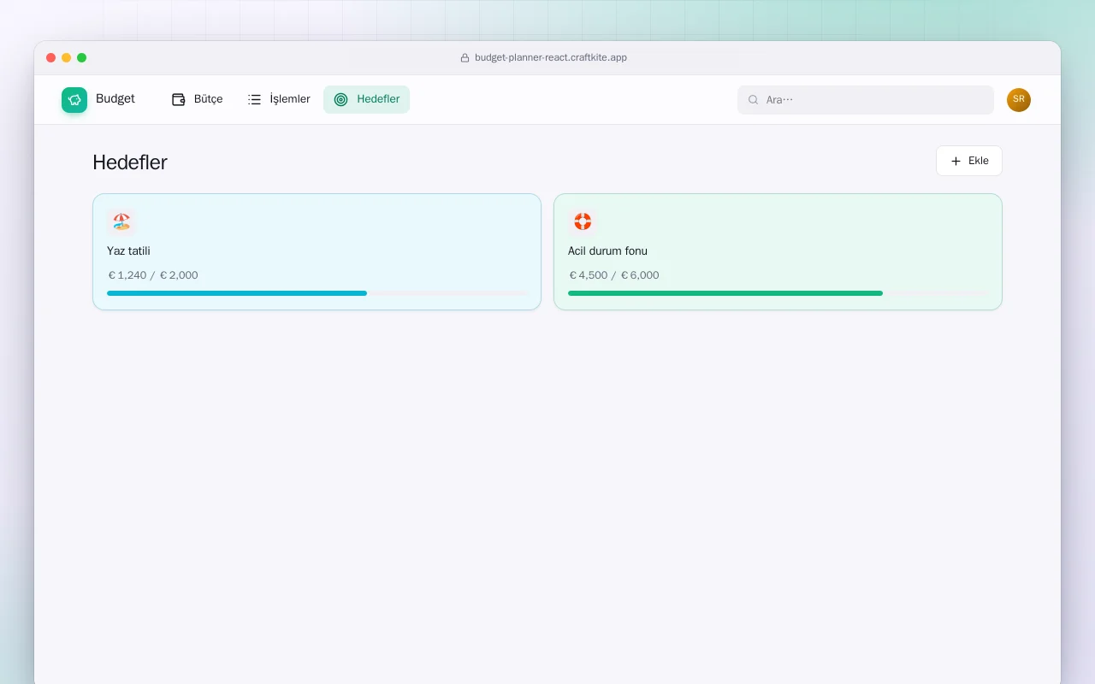Click the lock icon in the address bar
The height and width of the screenshot is (684, 1095).
coord(465,58)
